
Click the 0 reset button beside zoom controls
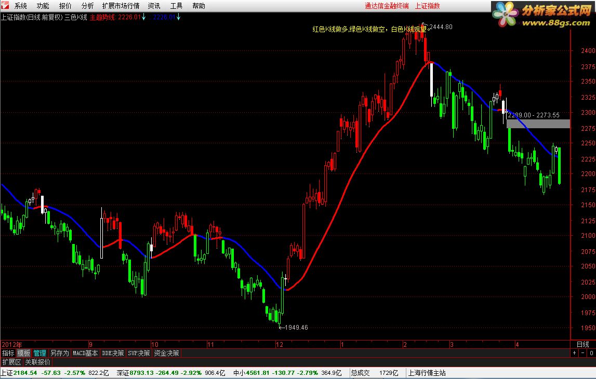[x=591, y=353]
